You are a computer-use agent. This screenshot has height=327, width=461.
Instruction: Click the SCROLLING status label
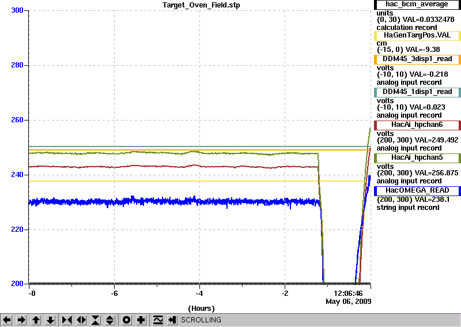[201, 320]
